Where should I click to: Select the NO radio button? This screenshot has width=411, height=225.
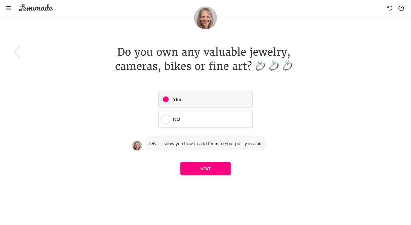pos(166,119)
